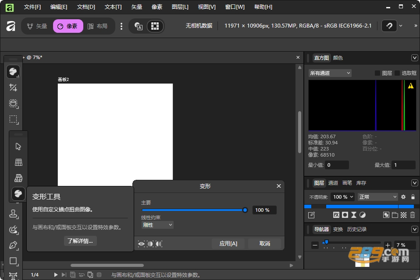Click the crop tool in the left toolbar
The height and width of the screenshot is (280, 420).
click(x=13, y=87)
